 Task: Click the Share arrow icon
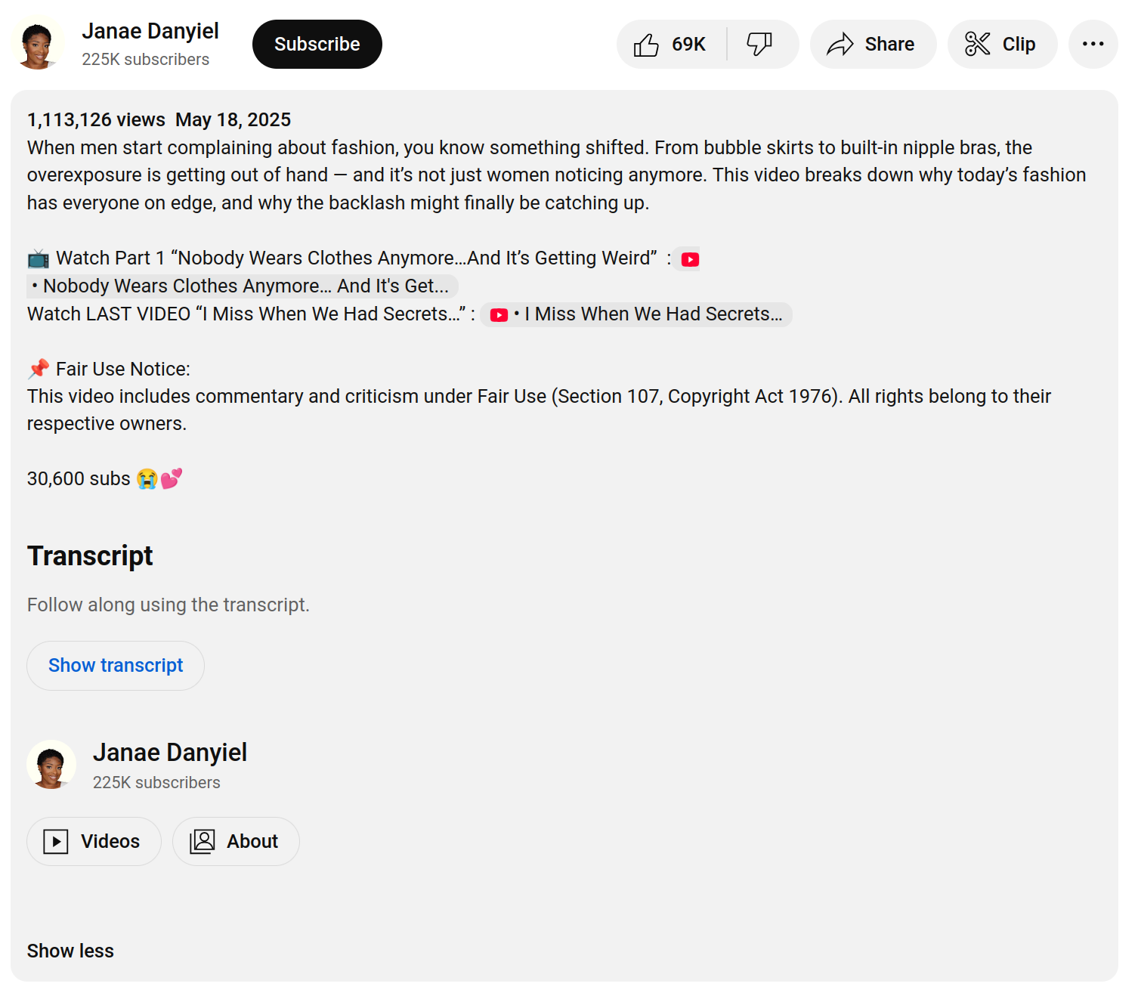840,45
